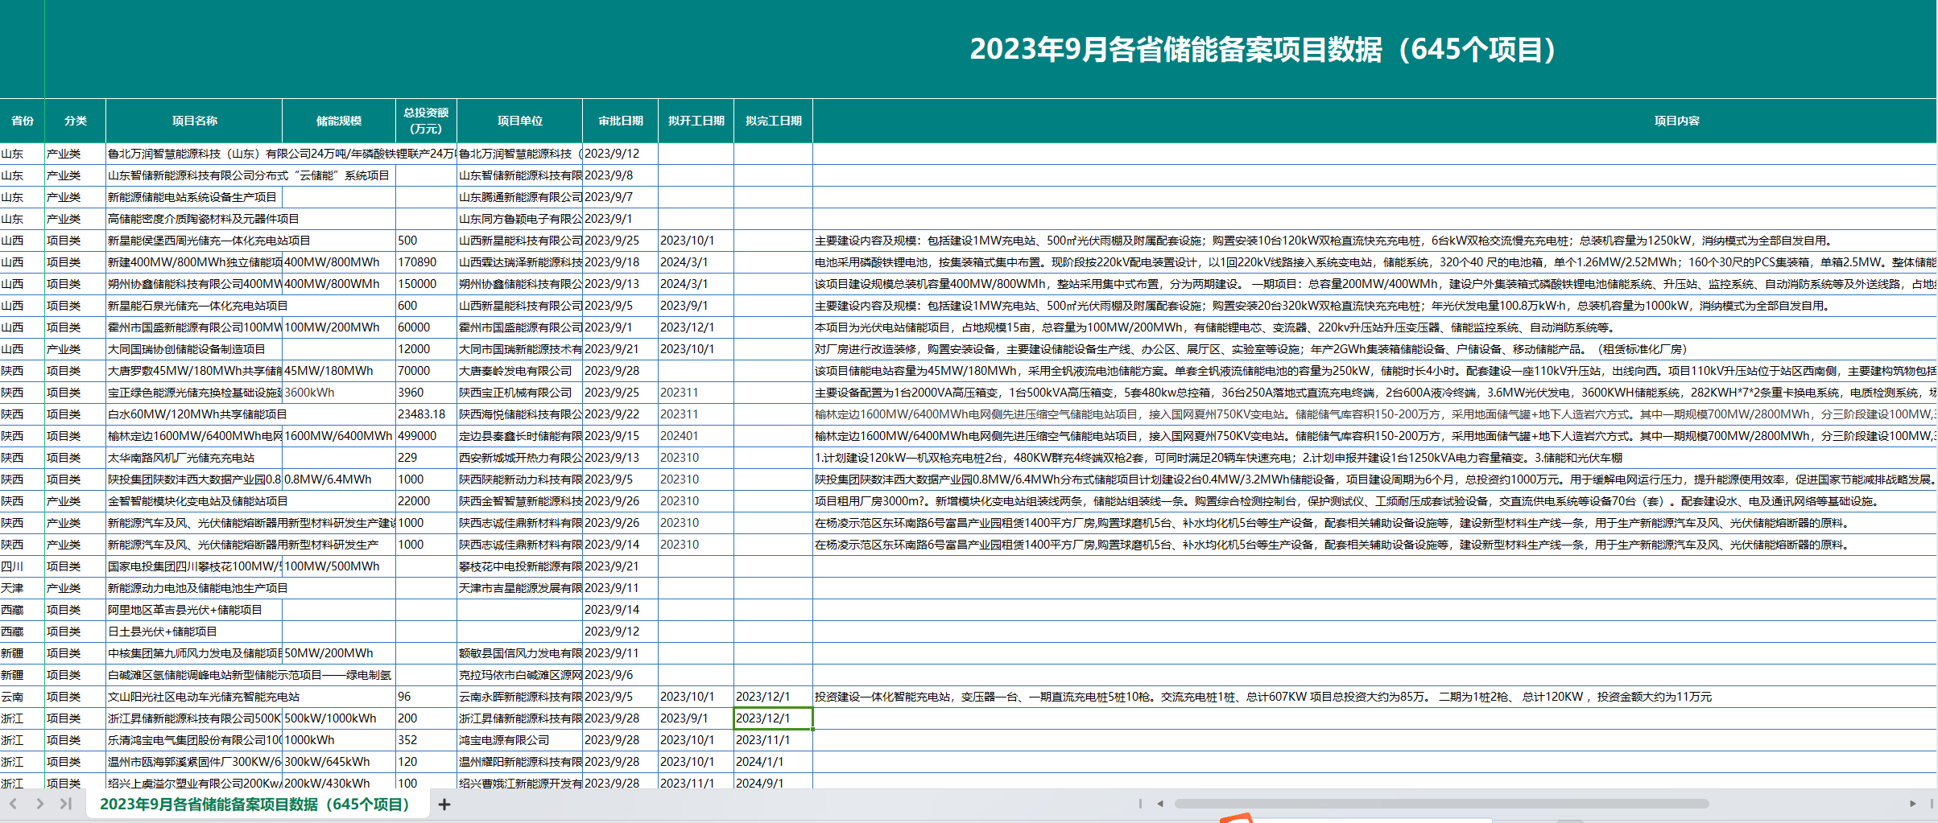Select the project cell 阿里地区革吉县光伏+储能项目
Viewport: 1938px width, 823px height.
click(x=194, y=610)
